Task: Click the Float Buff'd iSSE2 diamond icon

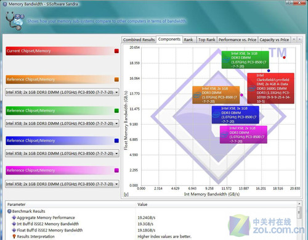Action: tap(14, 230)
